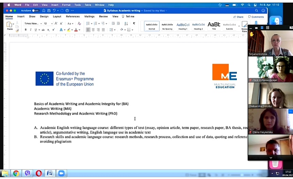Click the search magnifier in Word title bar
293x179 pixels.
coord(257,11)
